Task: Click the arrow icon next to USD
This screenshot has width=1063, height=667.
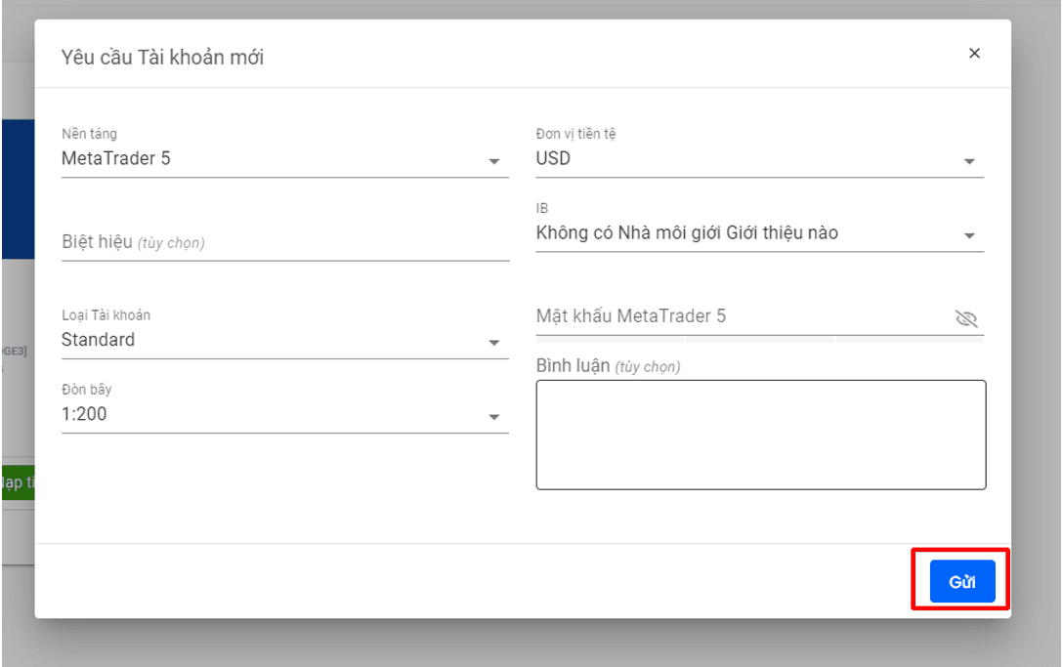Action: pos(969,161)
